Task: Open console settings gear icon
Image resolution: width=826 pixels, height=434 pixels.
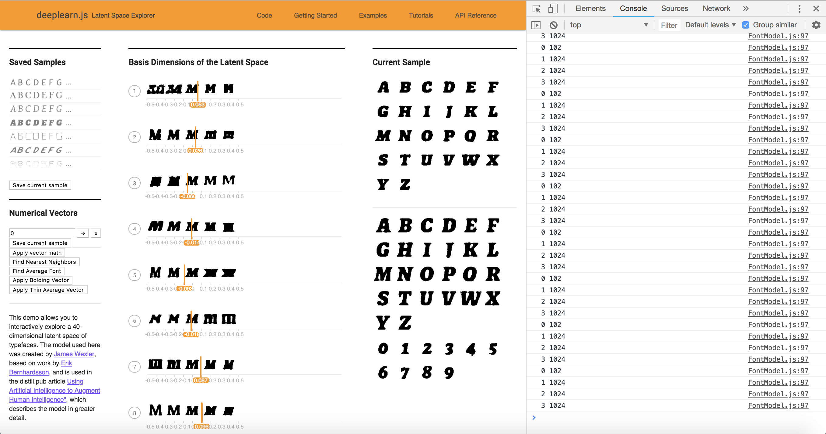Action: point(816,25)
